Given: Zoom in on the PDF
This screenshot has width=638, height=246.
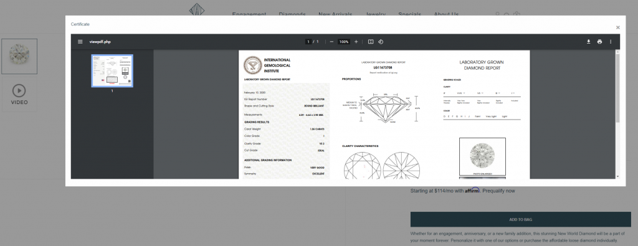Looking at the screenshot, I should point(356,42).
